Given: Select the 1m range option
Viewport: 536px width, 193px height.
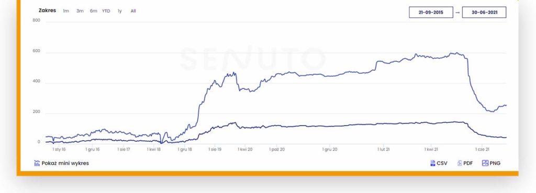Looking at the screenshot, I should coord(66,11).
